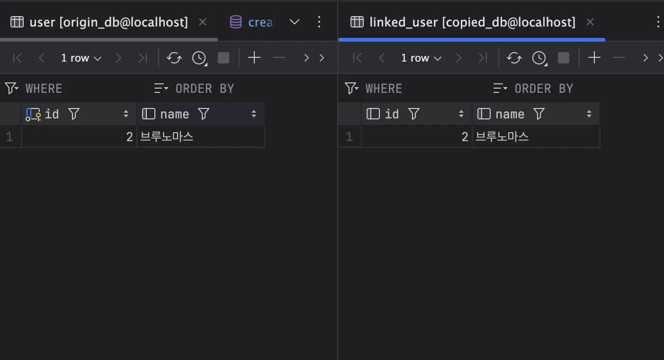Filter the name column in user table
The image size is (664, 360).
coord(204,114)
